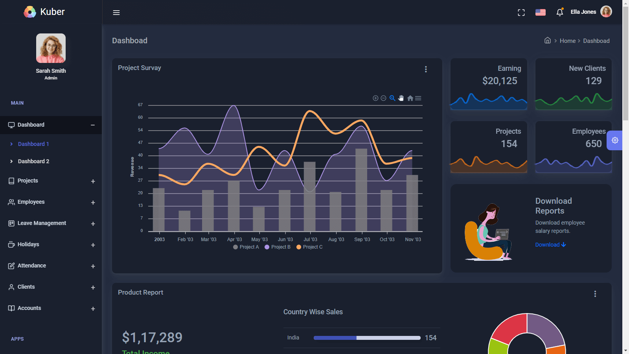Click the Projects sidebar icon
This screenshot has height=354, width=629.
pos(11,181)
